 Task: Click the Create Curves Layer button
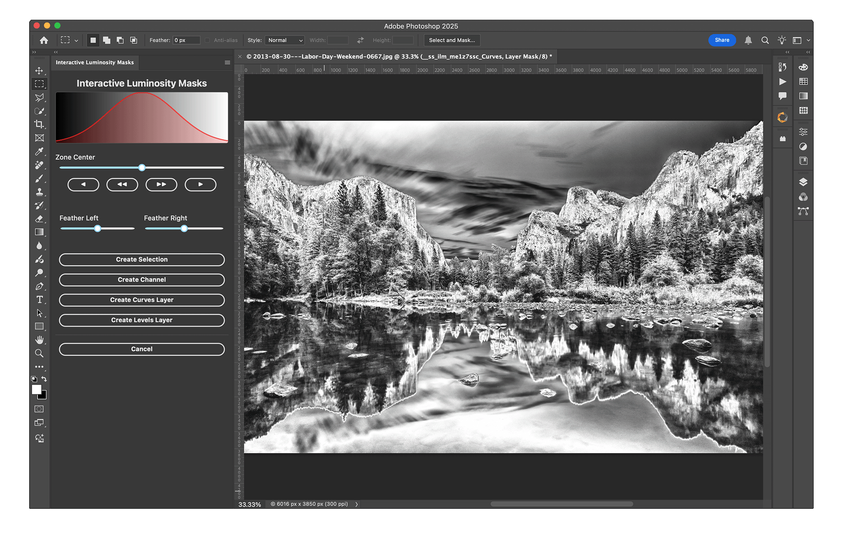pyautogui.click(x=141, y=300)
